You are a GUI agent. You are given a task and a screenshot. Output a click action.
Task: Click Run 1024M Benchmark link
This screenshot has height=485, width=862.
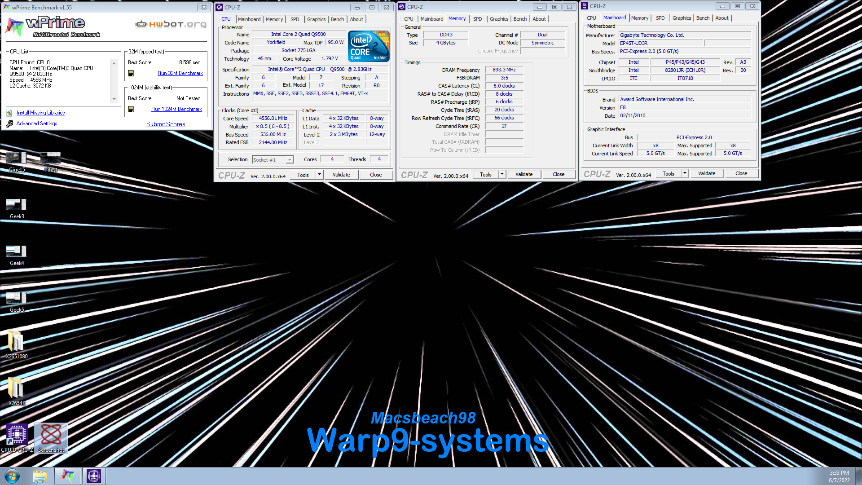coord(176,109)
